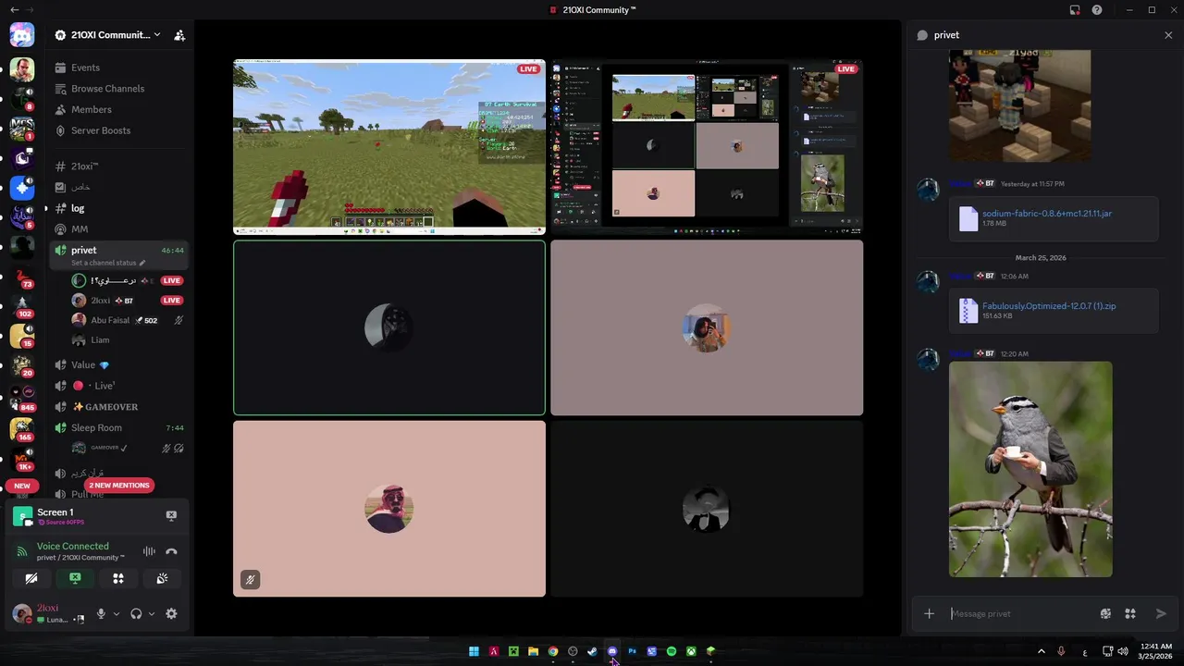1184x666 pixels.
Task: Join the Value voice channel
Action: [x=118, y=365]
